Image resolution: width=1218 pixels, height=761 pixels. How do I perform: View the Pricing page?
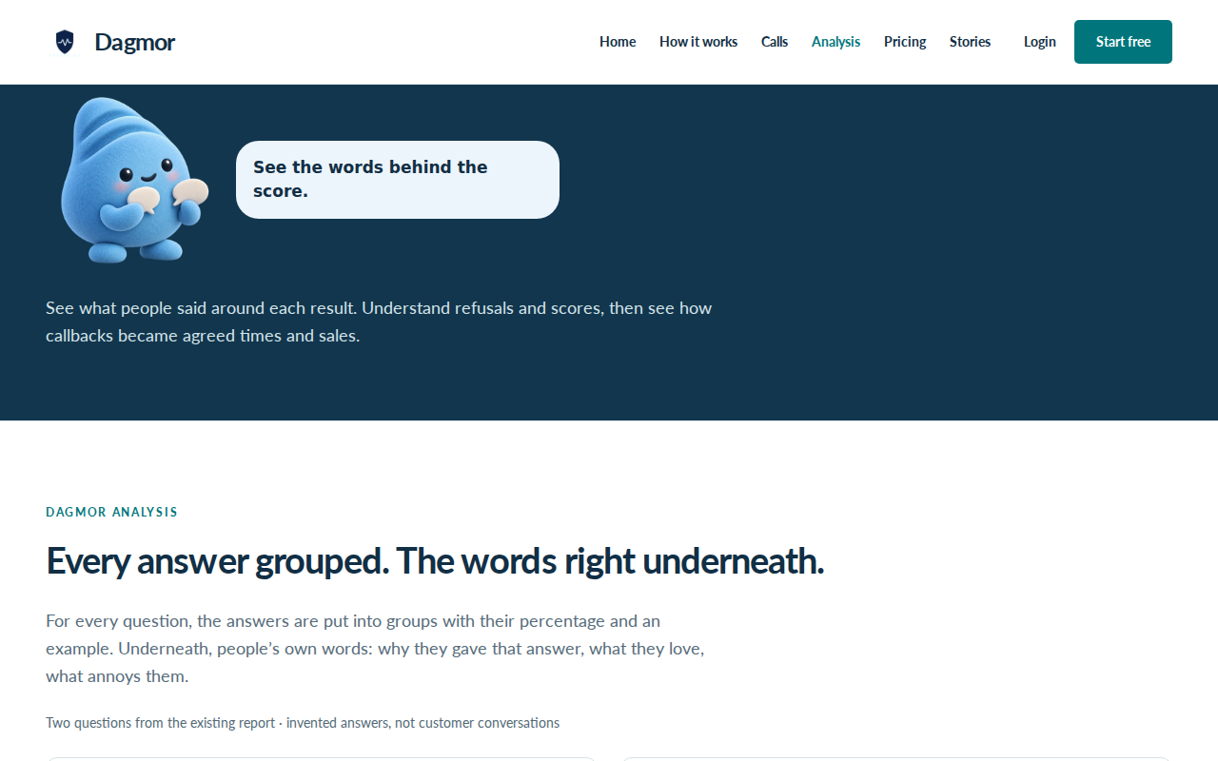point(905,42)
